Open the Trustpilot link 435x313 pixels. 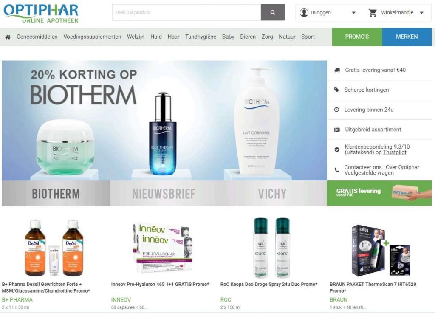tap(395, 152)
